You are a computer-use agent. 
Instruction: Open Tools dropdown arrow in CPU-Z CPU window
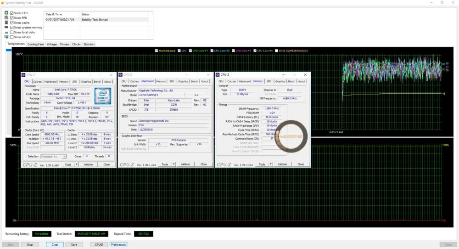pyautogui.click(x=76, y=164)
